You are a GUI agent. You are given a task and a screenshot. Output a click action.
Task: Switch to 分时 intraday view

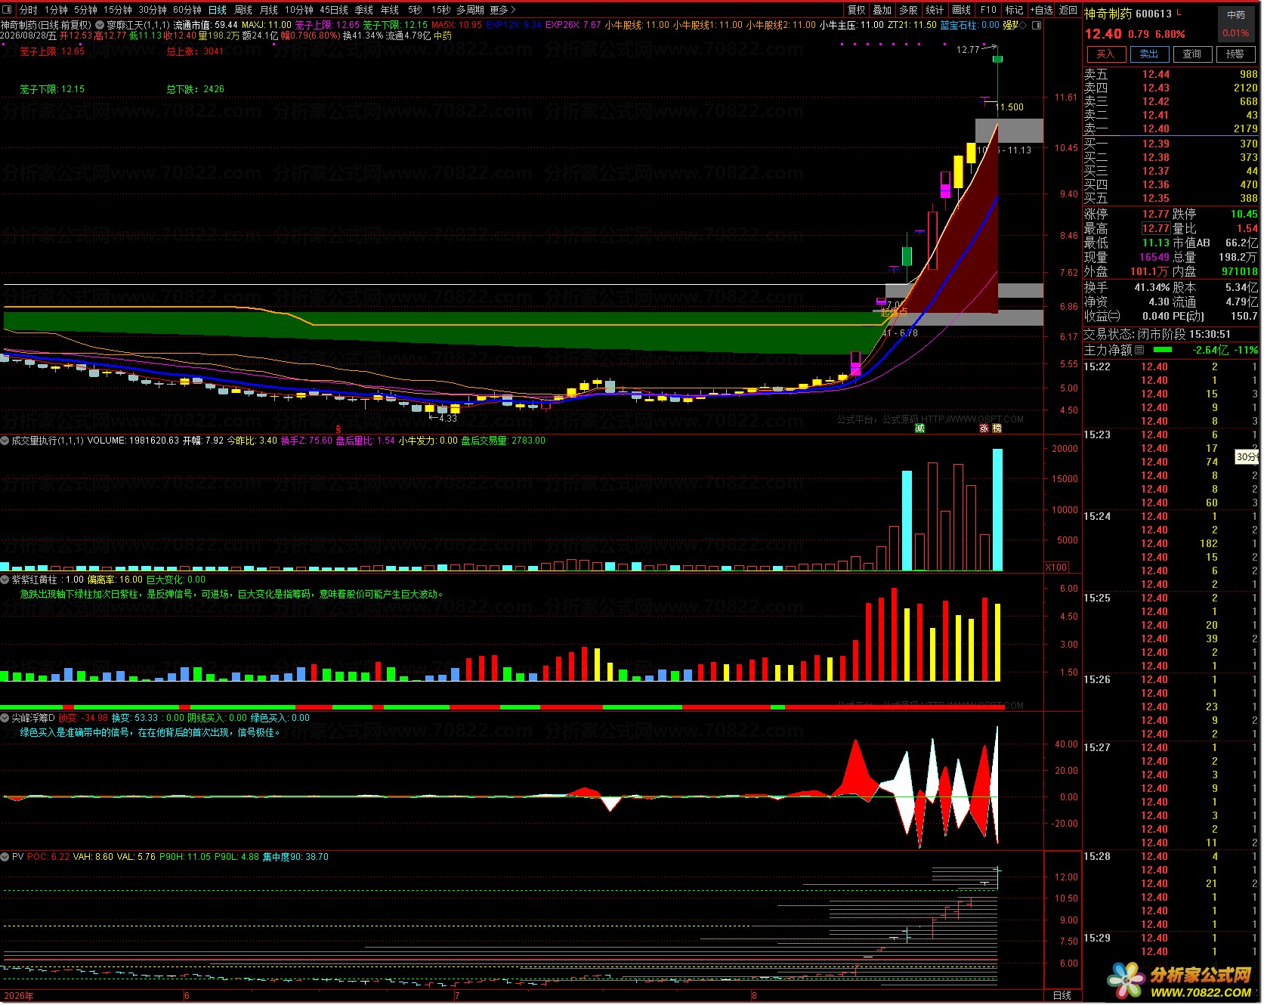pos(28,10)
